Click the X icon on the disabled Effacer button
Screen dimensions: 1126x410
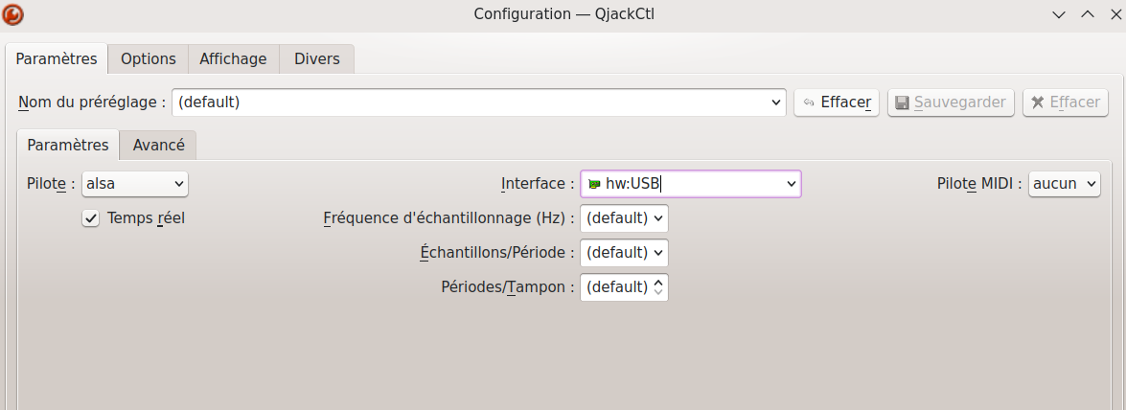[1038, 102]
